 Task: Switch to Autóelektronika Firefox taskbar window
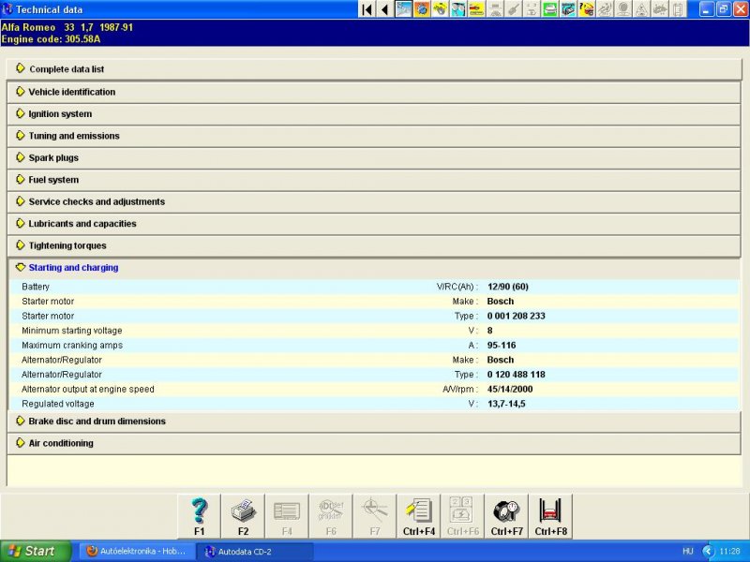click(137, 552)
